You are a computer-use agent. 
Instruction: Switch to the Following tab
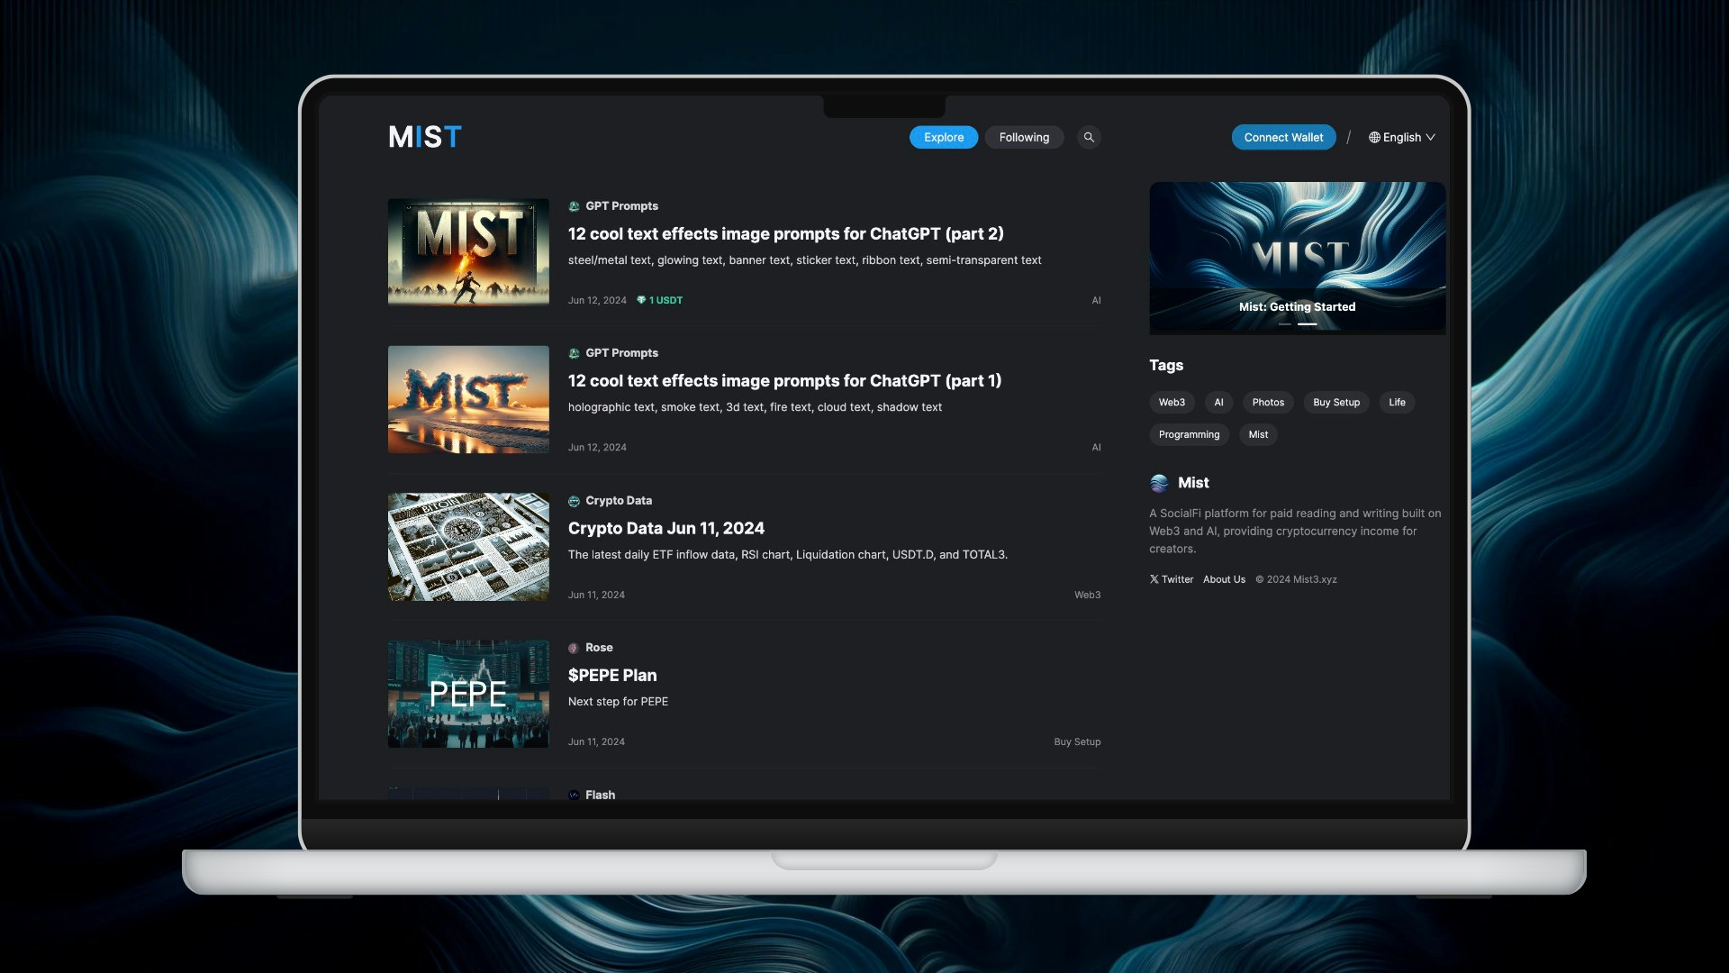(1024, 137)
